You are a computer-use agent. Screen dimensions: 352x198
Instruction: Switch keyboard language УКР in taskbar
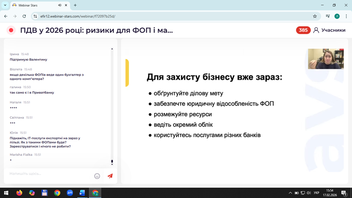pyautogui.click(x=317, y=193)
